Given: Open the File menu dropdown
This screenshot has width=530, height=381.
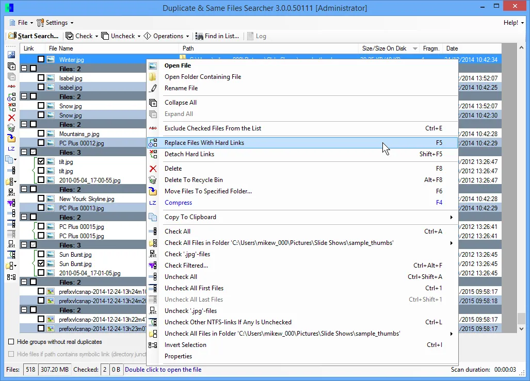Looking at the screenshot, I should pyautogui.click(x=22, y=23).
